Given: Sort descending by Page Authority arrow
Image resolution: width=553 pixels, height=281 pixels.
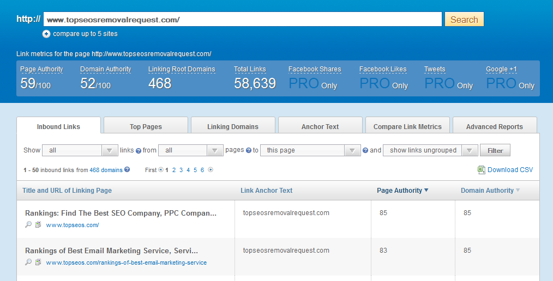Looking at the screenshot, I should pyautogui.click(x=426, y=190).
